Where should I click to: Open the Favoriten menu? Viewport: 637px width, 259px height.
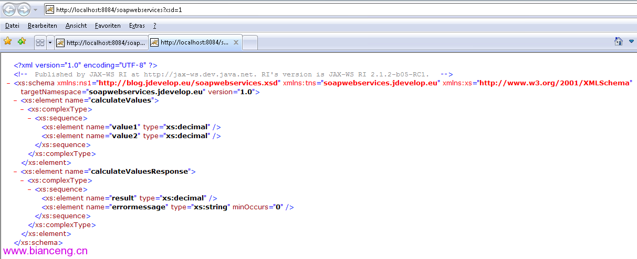(108, 25)
